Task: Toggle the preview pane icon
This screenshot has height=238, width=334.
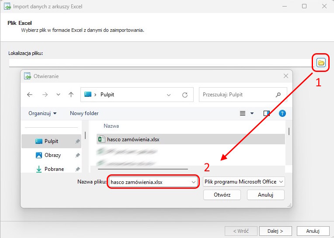Action: tap(267, 113)
